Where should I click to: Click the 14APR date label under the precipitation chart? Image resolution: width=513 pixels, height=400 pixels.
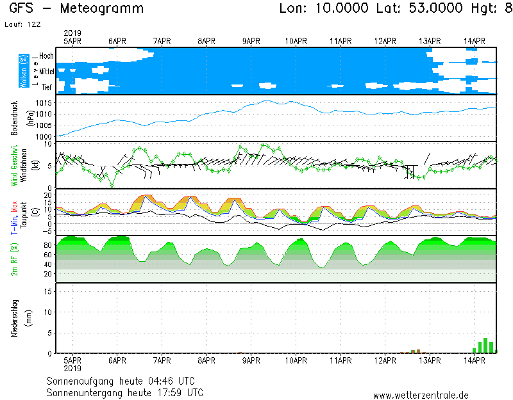click(x=475, y=361)
